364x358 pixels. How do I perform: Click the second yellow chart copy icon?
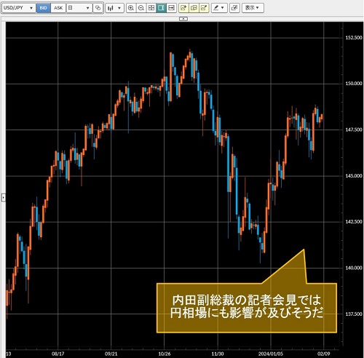pyautogui.click(x=194, y=8)
